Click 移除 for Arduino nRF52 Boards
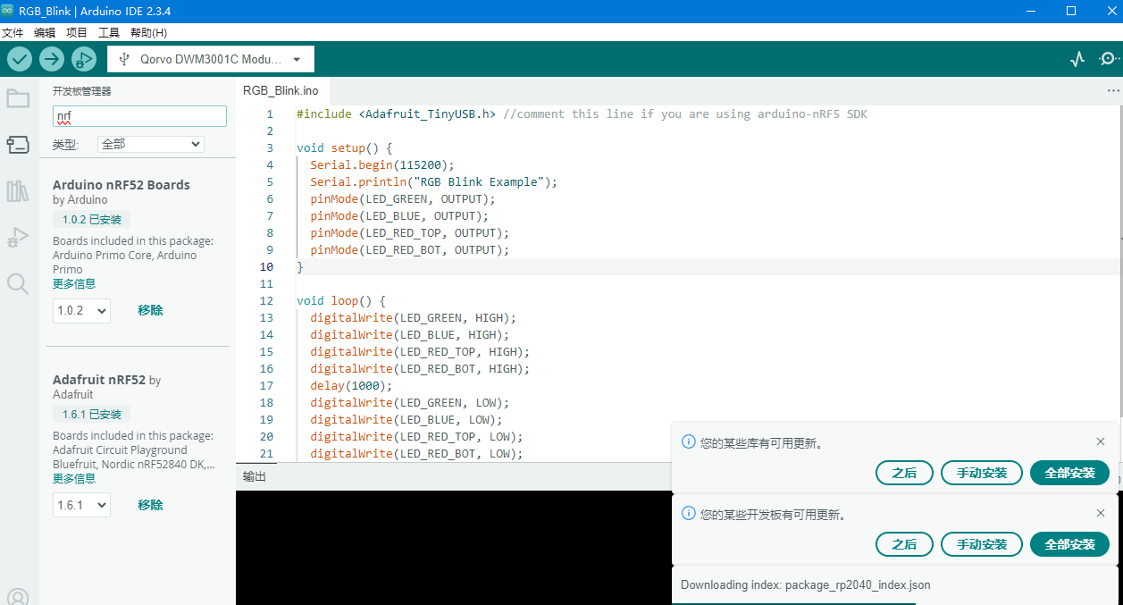The width and height of the screenshot is (1123, 605). click(x=150, y=310)
